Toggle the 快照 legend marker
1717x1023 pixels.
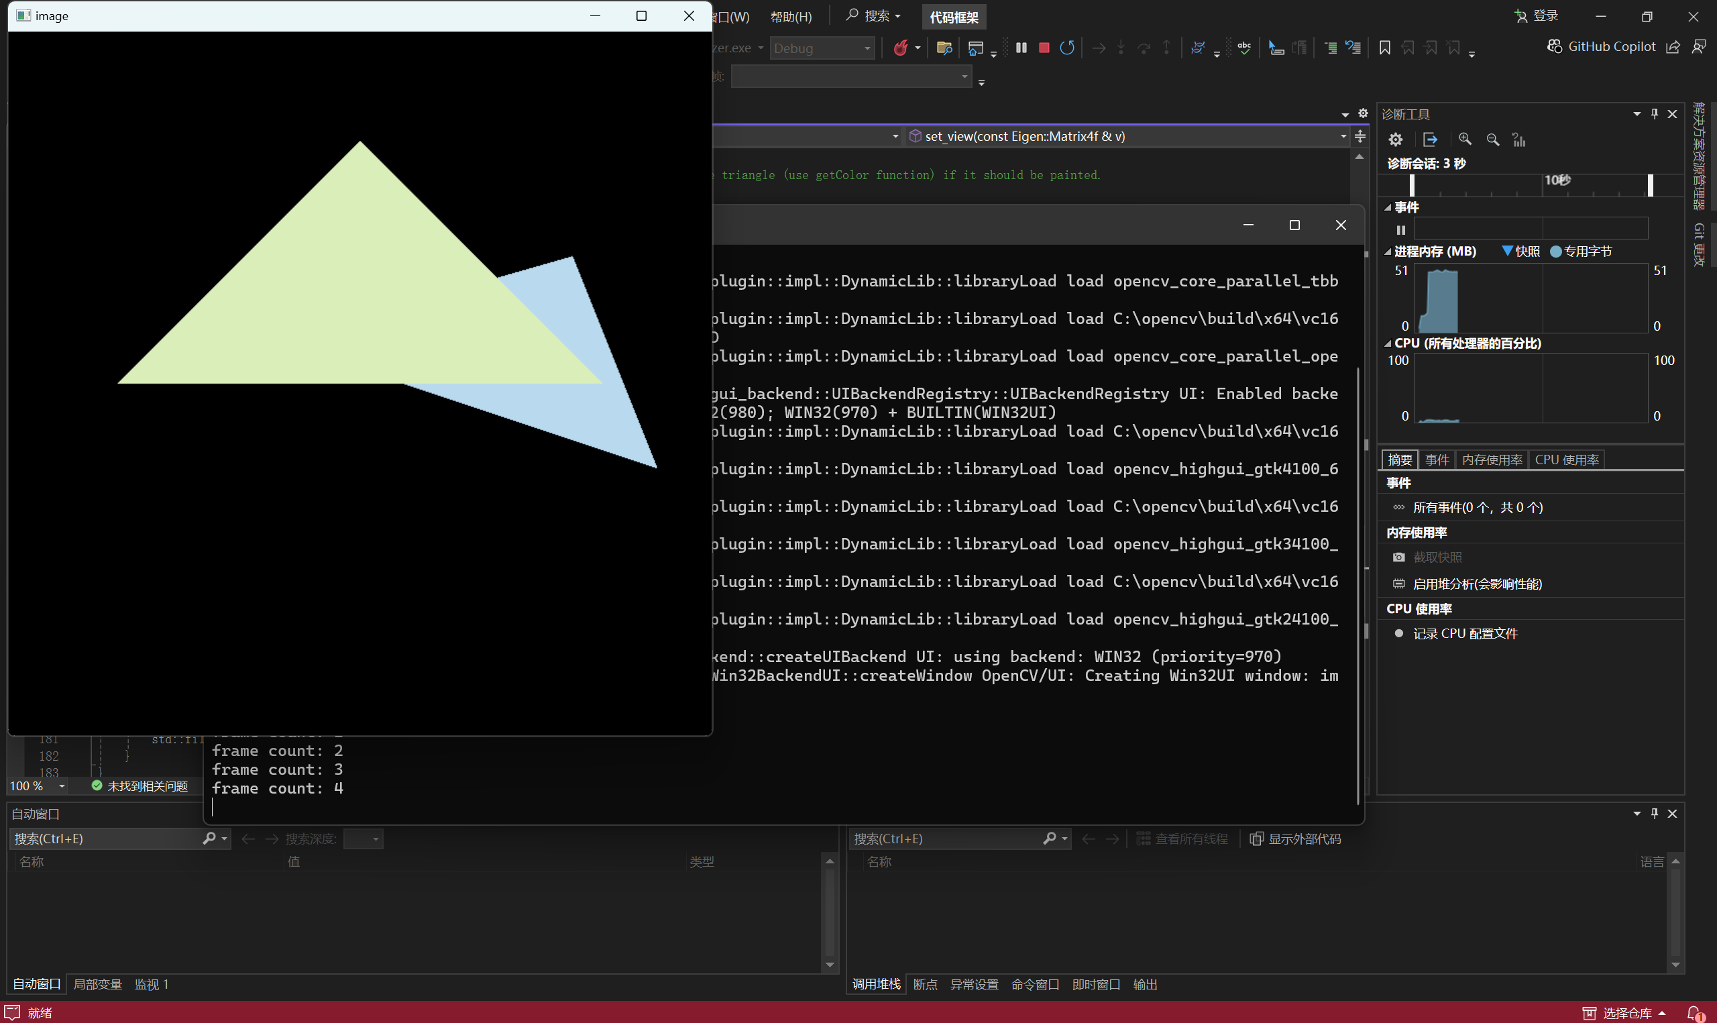coord(1507,251)
